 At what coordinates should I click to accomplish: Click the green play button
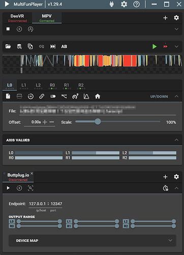point(155,46)
